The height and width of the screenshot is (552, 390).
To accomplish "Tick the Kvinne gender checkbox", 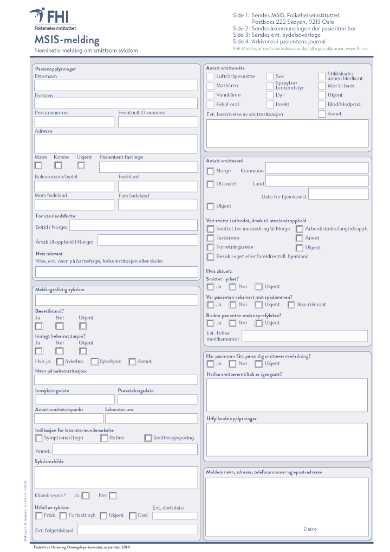I will click(58, 165).
